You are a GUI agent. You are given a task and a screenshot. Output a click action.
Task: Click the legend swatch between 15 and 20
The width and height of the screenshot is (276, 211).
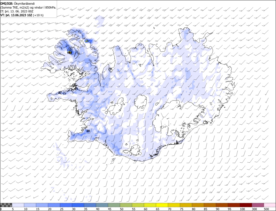point(42,205)
